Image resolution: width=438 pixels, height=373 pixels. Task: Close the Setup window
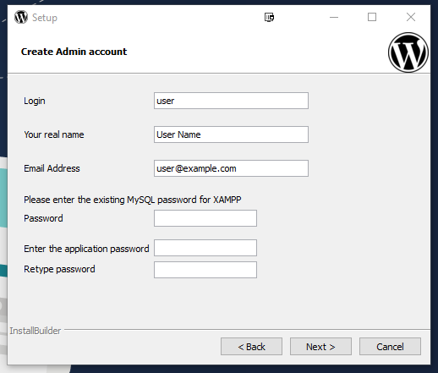pyautogui.click(x=411, y=17)
